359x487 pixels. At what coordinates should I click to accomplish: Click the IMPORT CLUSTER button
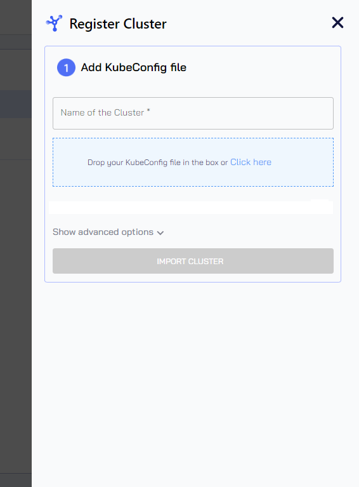(x=193, y=261)
